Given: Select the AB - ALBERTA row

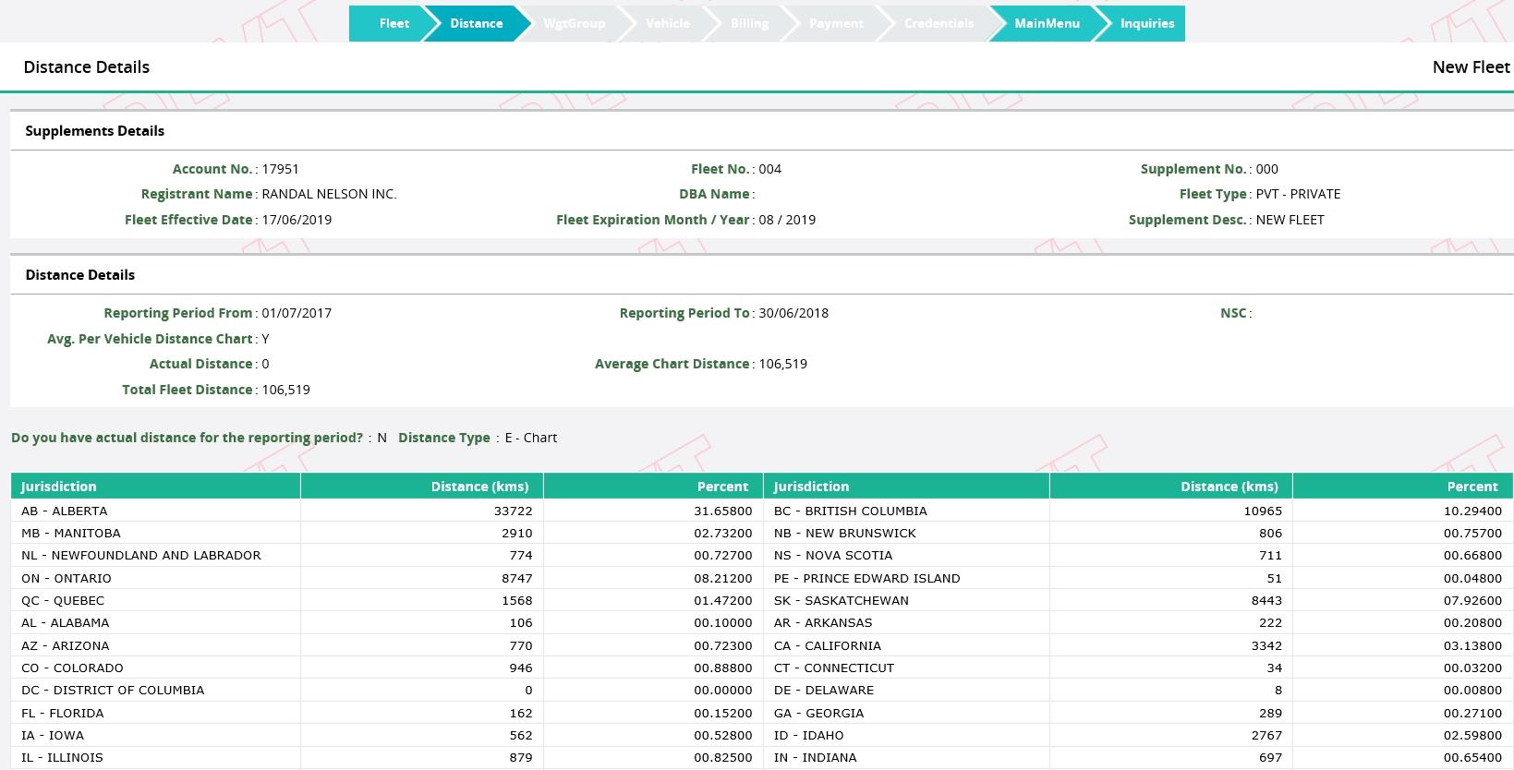Looking at the screenshot, I should pos(387,511).
